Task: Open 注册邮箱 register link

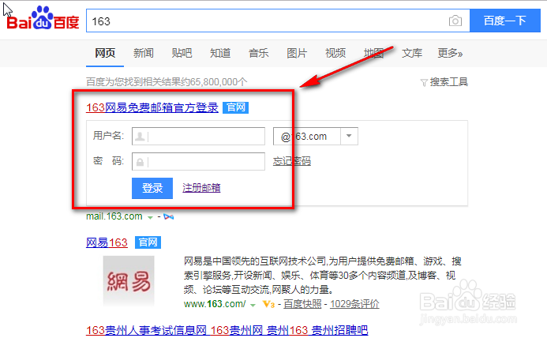Action: coord(201,188)
